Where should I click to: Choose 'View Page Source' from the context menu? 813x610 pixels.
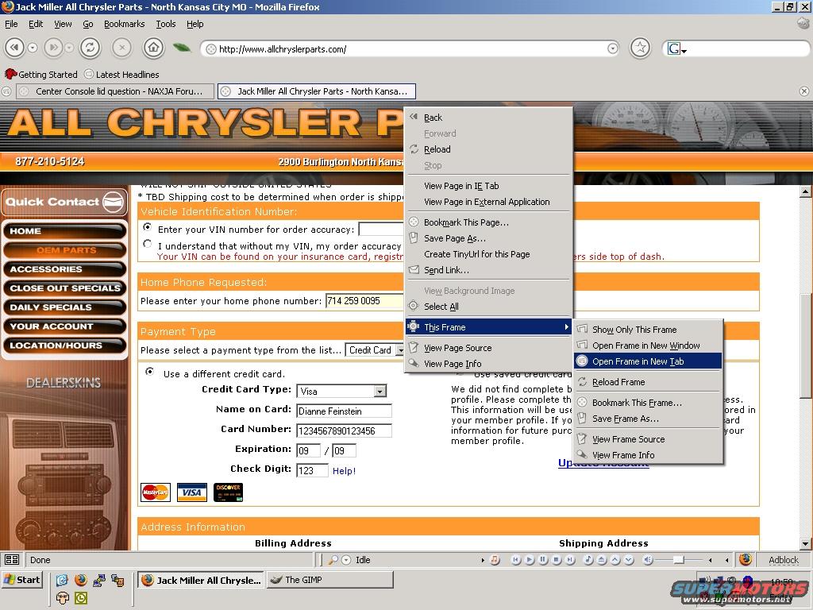pyautogui.click(x=457, y=348)
